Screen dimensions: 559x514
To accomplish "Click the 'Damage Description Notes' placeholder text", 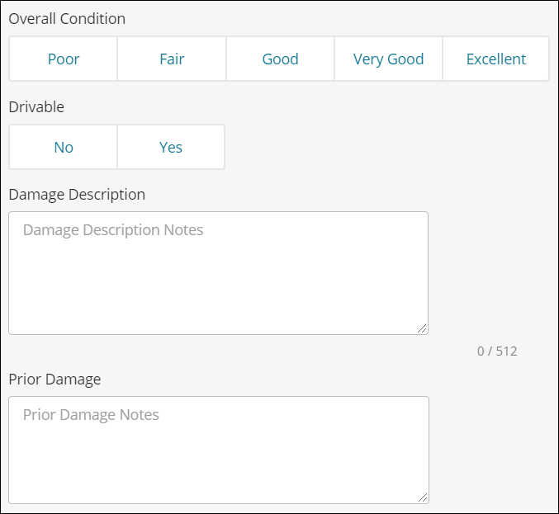I will pos(113,230).
